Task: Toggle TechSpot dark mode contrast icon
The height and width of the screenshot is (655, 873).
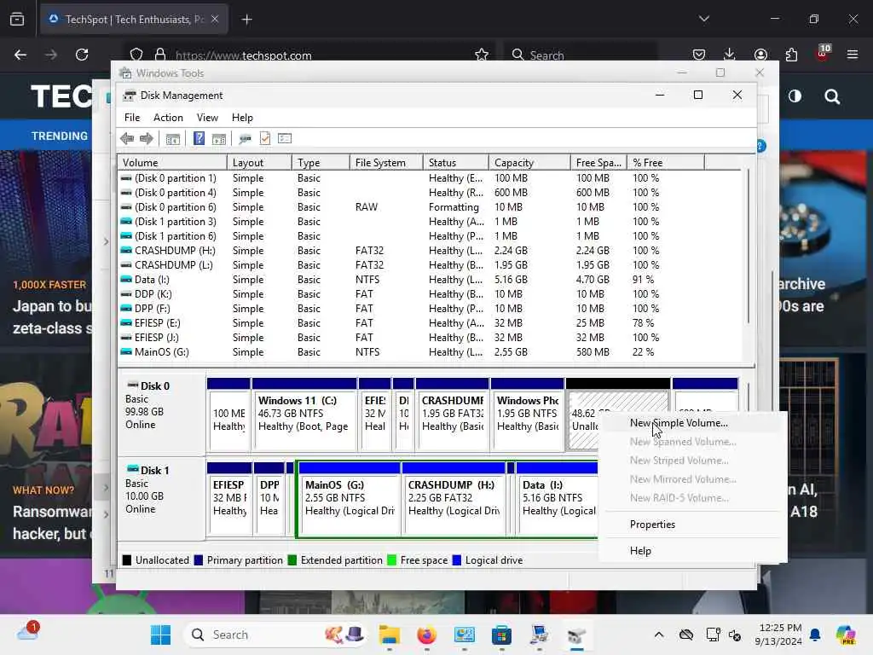Action: [x=795, y=96]
